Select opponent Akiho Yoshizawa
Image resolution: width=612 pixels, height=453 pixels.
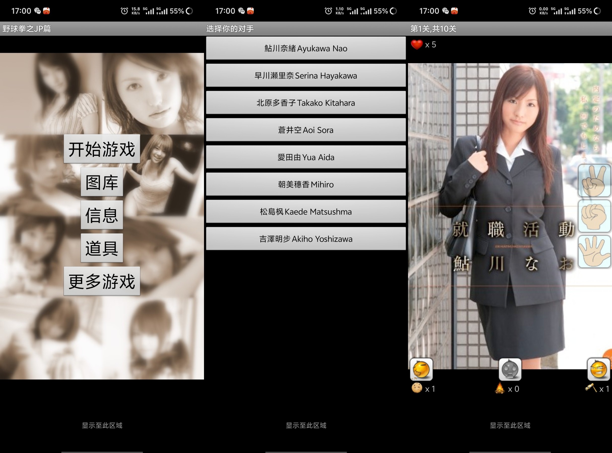306,239
